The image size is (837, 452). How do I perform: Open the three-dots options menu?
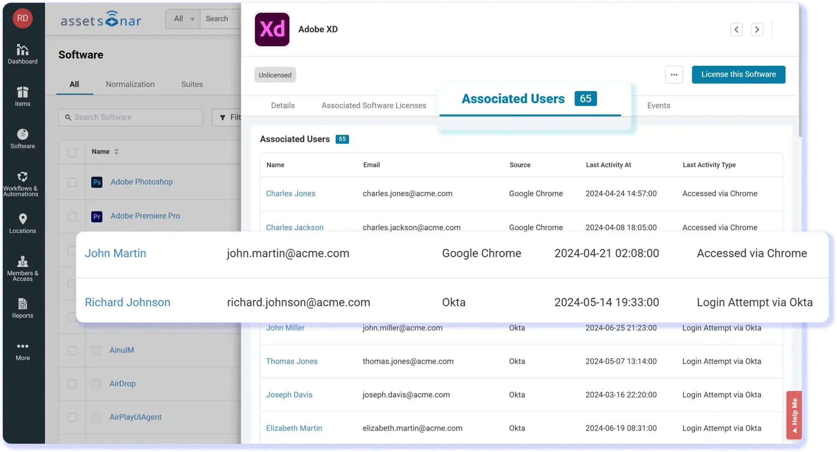pyautogui.click(x=674, y=75)
